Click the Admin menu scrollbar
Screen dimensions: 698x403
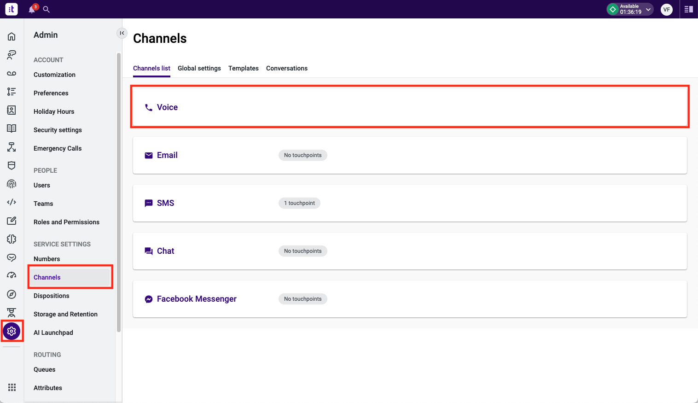coord(119,192)
